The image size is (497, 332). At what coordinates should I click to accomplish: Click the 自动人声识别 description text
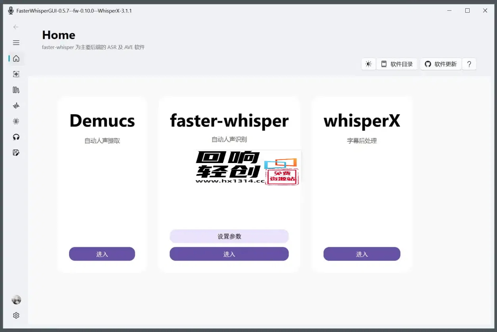229,139
